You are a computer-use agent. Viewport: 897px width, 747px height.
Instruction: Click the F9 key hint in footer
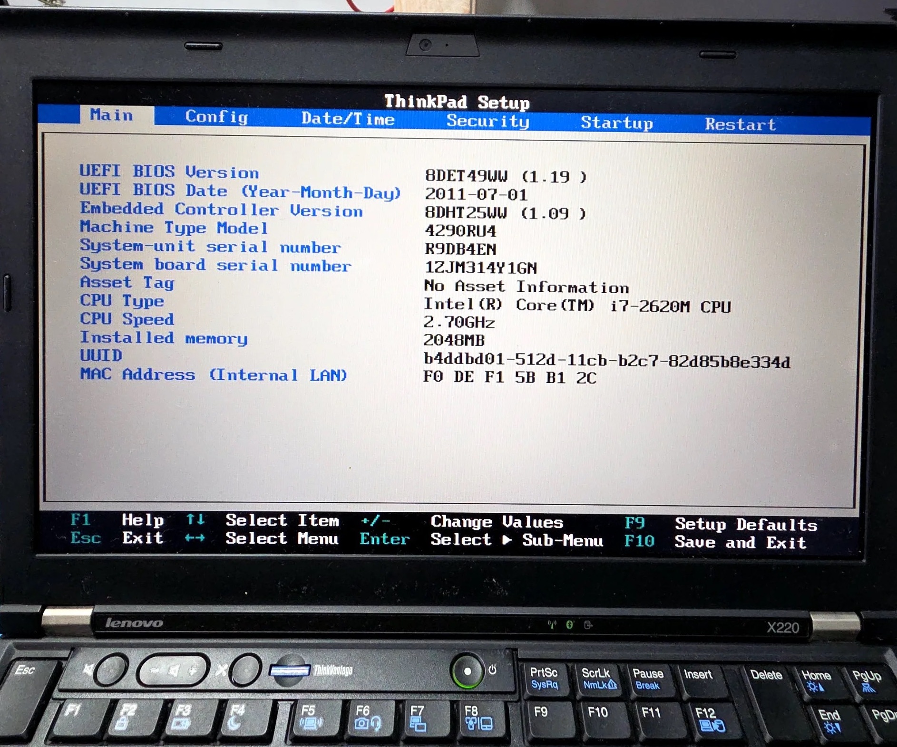(x=634, y=523)
